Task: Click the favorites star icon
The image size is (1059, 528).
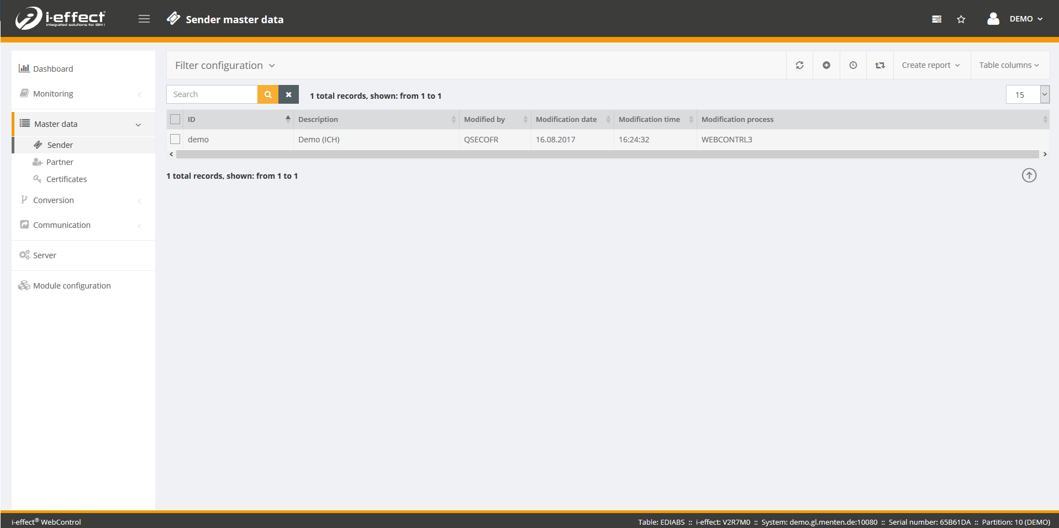Action: [961, 19]
